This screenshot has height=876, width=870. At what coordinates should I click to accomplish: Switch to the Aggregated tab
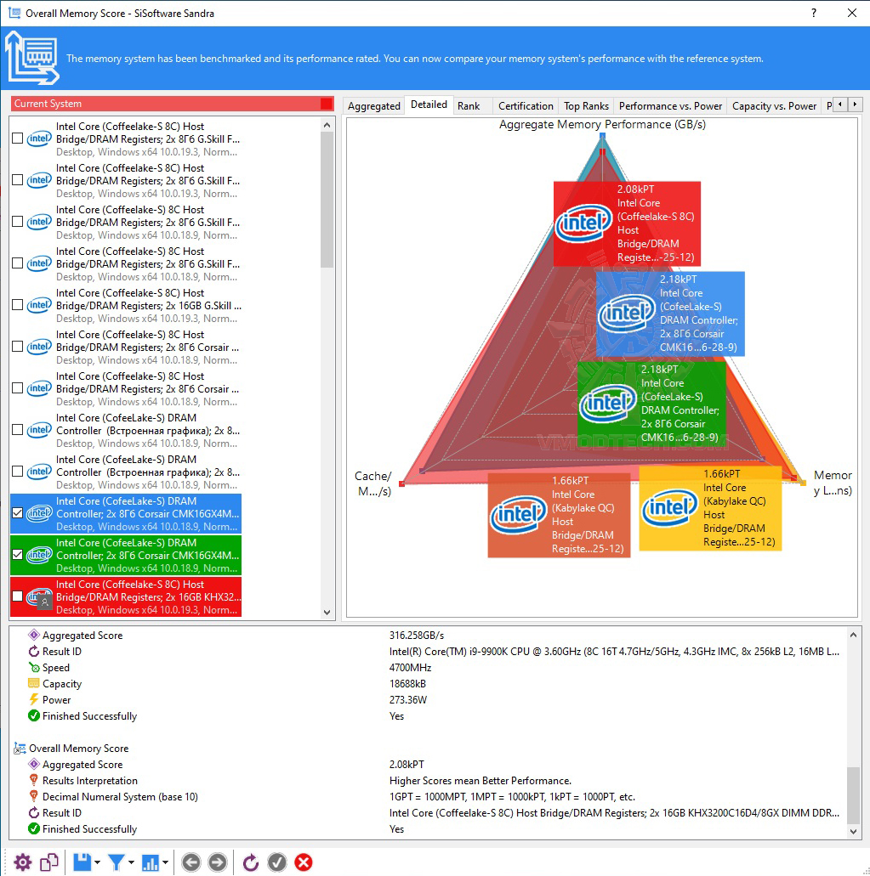(374, 106)
